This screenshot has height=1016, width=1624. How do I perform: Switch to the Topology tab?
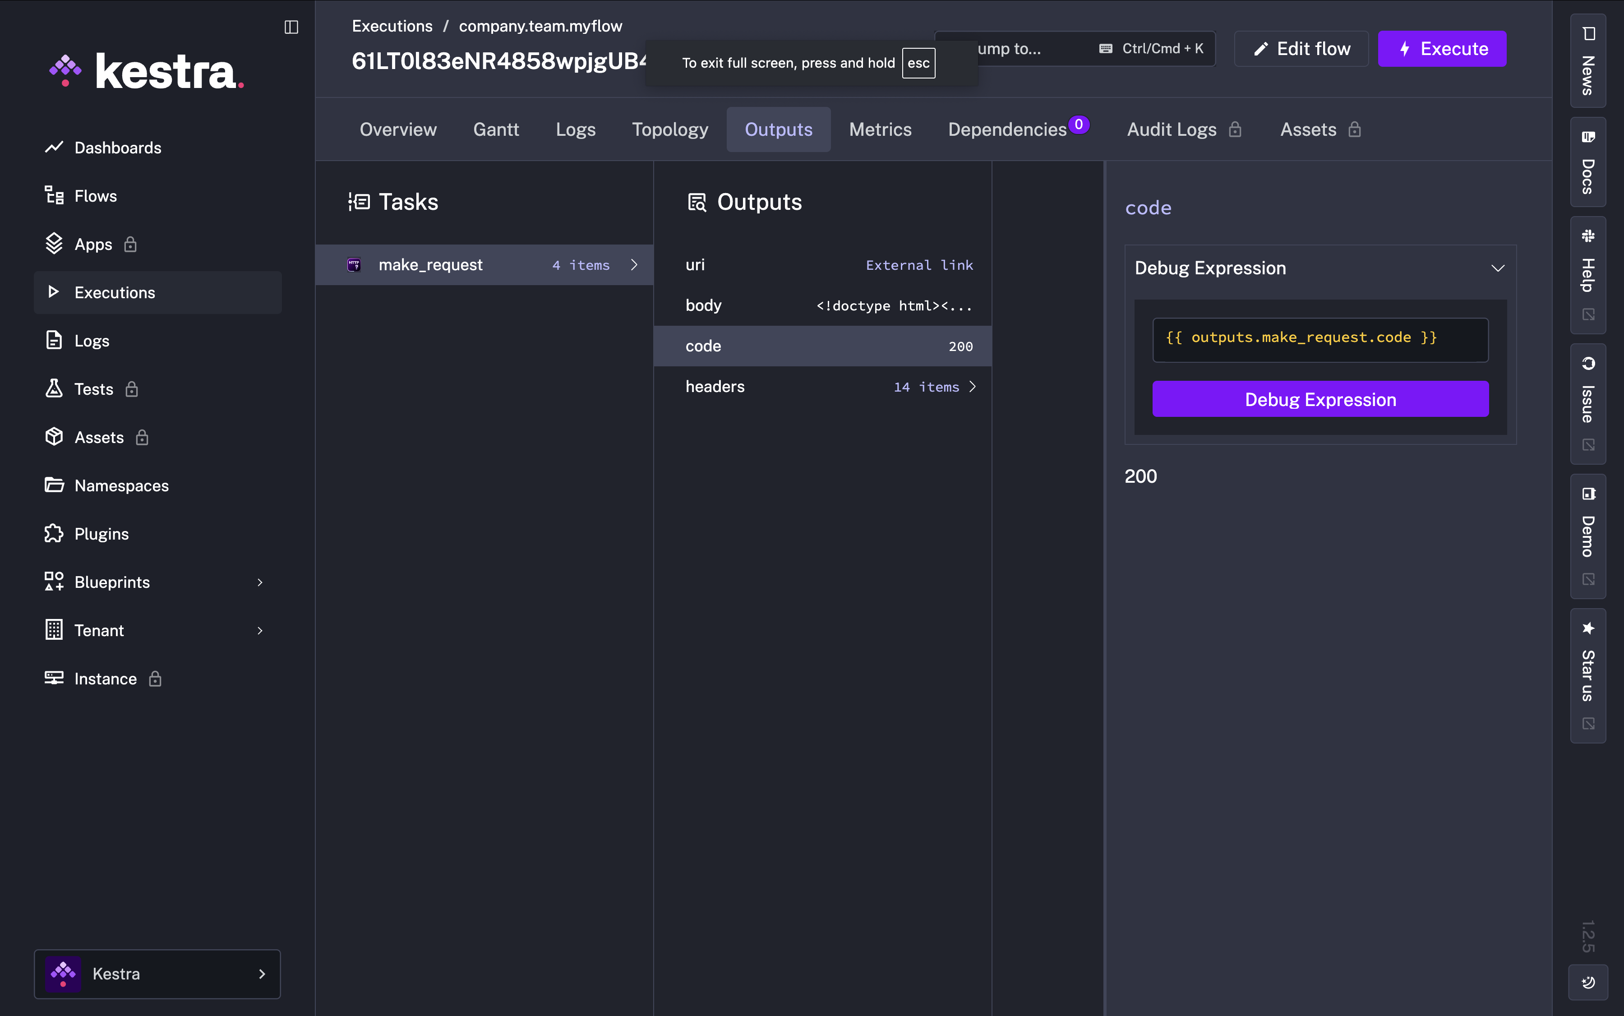[670, 129]
